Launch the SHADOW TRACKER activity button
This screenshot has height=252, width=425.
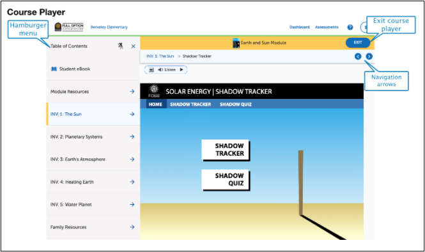tap(226, 150)
